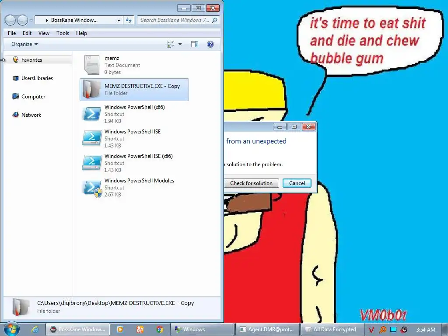Click the red V tray icon
This screenshot has width=448, height=336.
[x=371, y=330]
